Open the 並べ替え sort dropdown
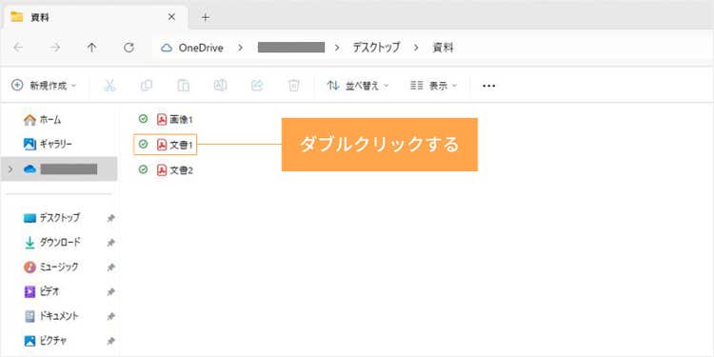Screen dimensions: 714x357 coord(358,86)
